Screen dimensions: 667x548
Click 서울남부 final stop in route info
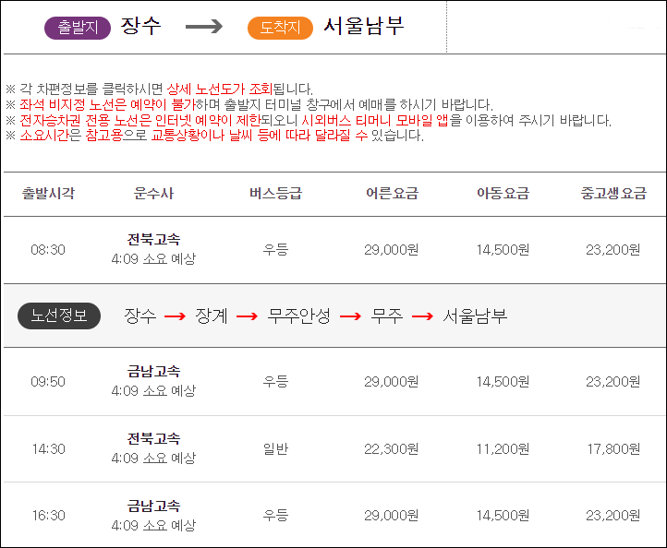[475, 316]
